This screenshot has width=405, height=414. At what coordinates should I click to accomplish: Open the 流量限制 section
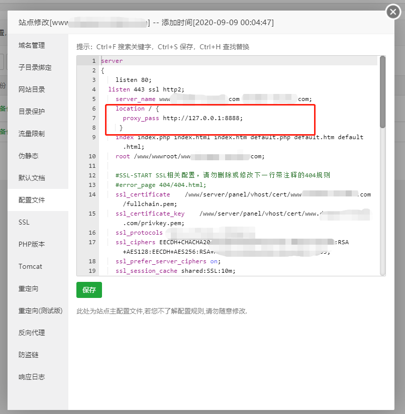pyautogui.click(x=32, y=133)
